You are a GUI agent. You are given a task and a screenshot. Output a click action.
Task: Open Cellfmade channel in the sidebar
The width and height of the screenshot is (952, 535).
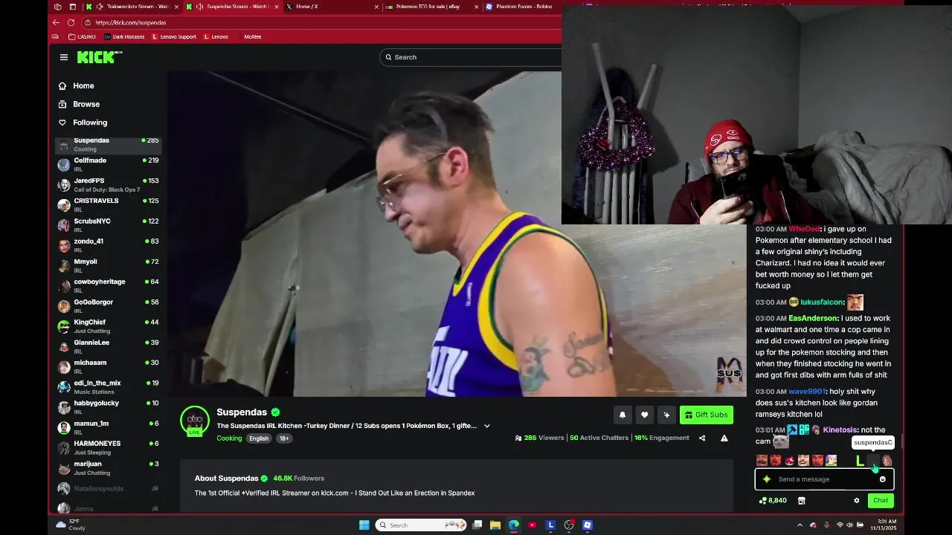tap(109, 164)
